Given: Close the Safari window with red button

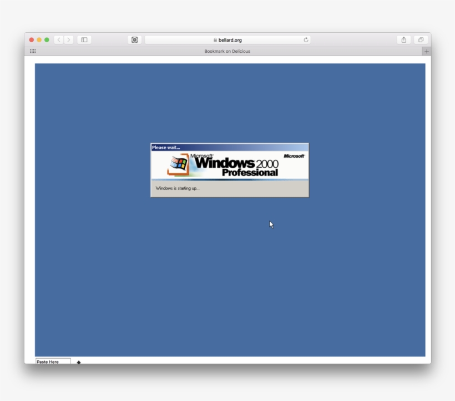Looking at the screenshot, I should click(x=31, y=40).
